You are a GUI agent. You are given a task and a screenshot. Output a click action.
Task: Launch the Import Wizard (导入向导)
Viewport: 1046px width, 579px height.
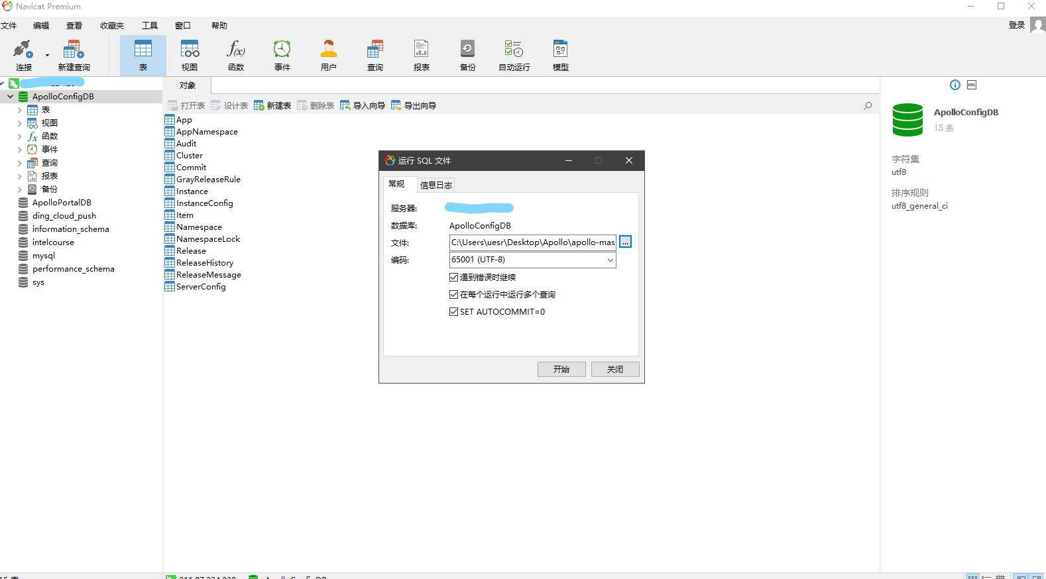click(363, 105)
